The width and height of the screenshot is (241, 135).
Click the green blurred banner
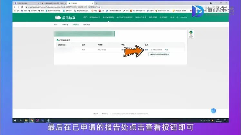tap(84, 34)
